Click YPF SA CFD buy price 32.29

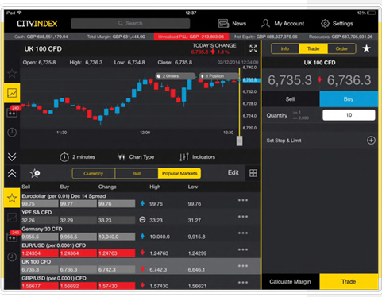[x=79, y=220]
